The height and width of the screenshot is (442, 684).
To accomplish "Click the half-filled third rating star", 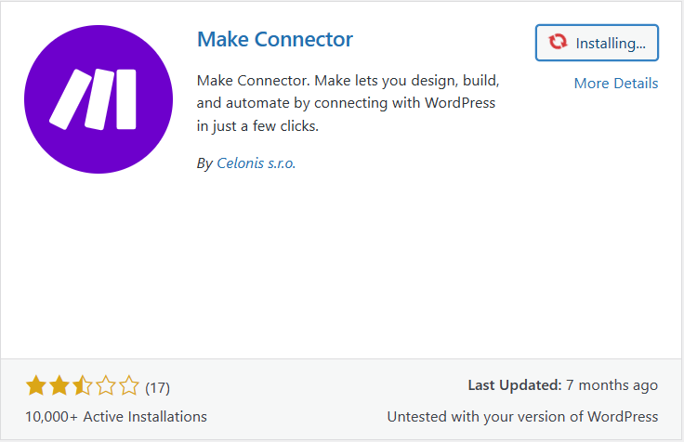I will [83, 385].
